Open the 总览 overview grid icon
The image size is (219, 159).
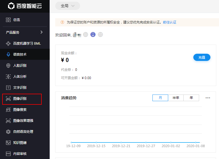(8, 20)
